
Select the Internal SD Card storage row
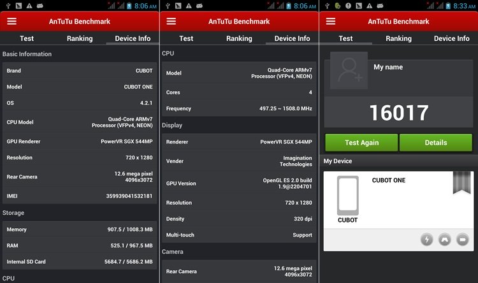[x=79, y=261]
